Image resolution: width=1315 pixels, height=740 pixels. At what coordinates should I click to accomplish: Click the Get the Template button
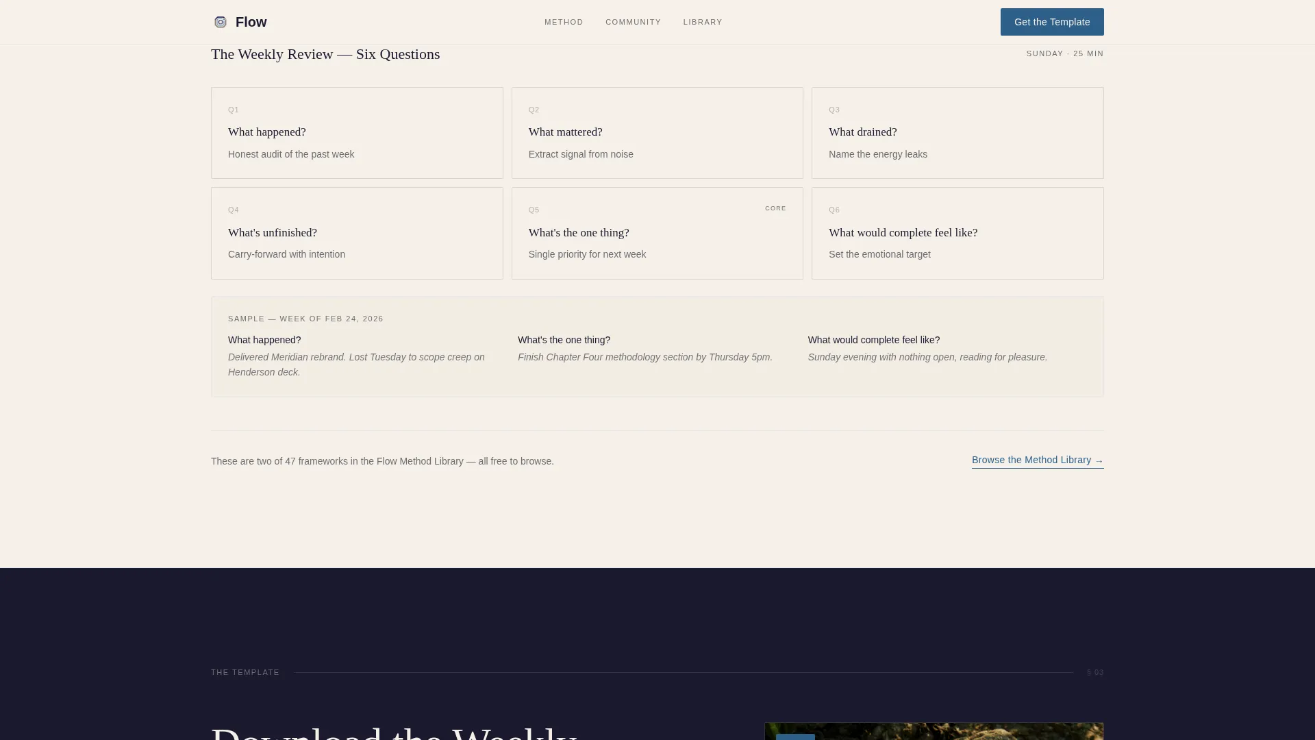click(x=1052, y=22)
